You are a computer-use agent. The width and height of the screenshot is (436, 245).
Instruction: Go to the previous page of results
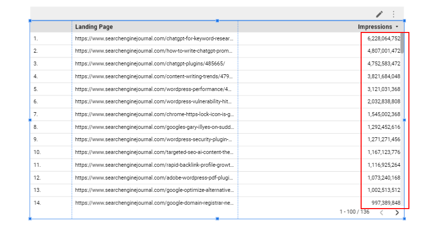click(381, 213)
